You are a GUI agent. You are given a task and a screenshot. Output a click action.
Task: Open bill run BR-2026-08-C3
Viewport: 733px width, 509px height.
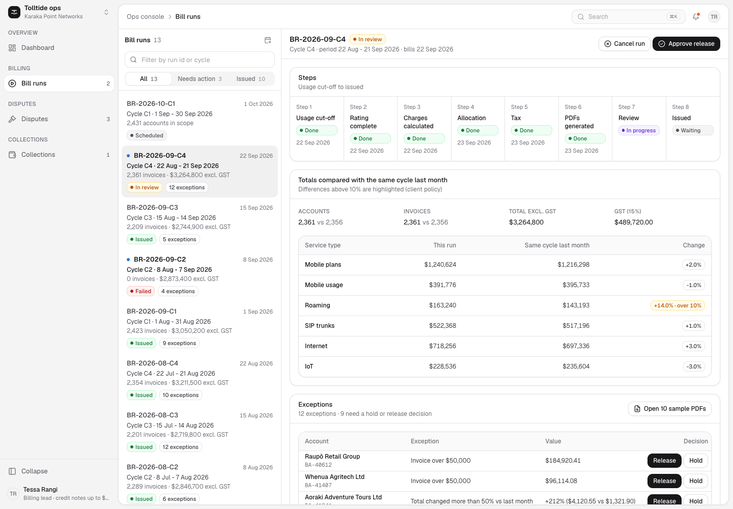(x=200, y=431)
